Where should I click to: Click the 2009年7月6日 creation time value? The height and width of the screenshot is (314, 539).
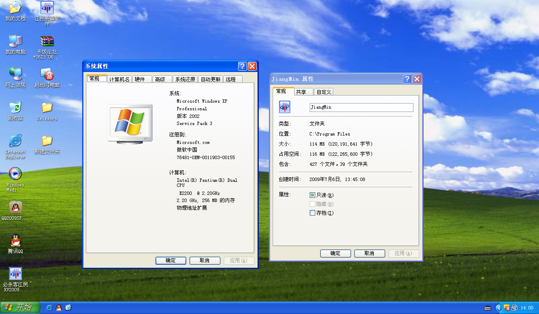(337, 179)
